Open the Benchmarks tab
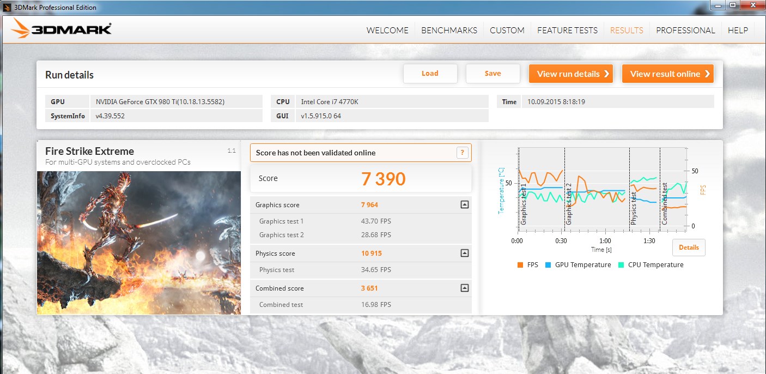 click(x=449, y=31)
